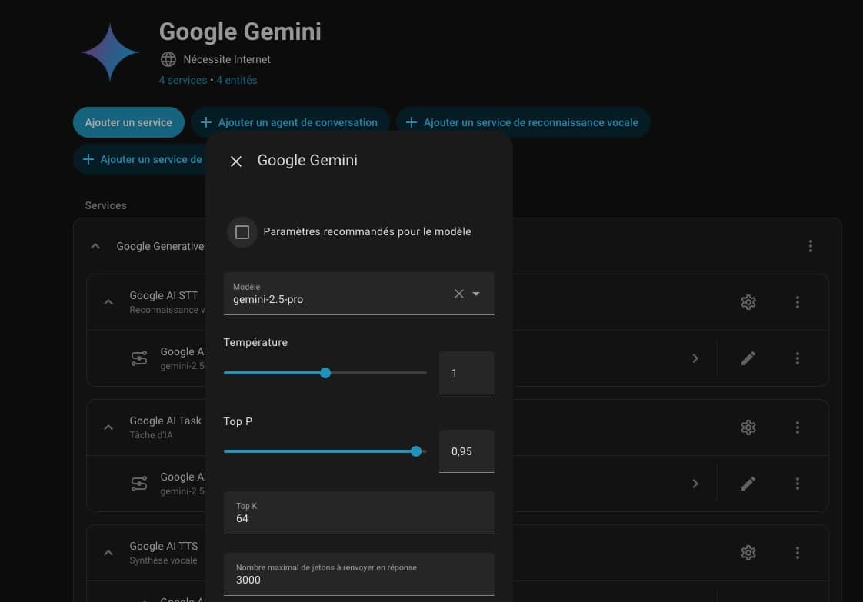Screen dimensions: 863x602
Task: Add a conversation agent
Action: tap(289, 122)
